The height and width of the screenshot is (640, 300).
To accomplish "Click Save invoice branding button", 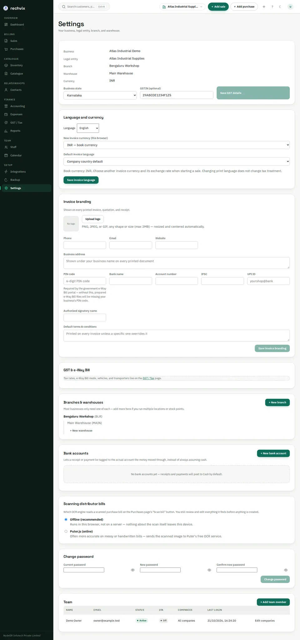I will [x=272, y=348].
